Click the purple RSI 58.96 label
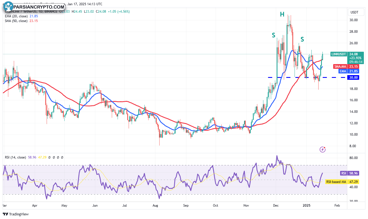 349,173
